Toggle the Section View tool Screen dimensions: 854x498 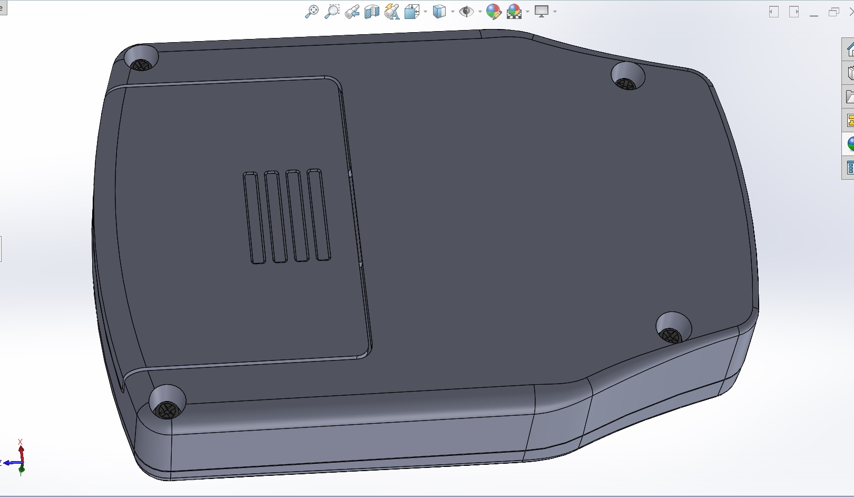(372, 12)
